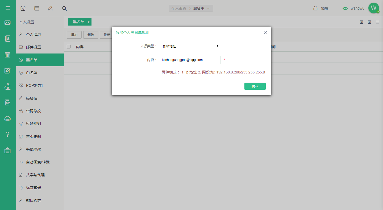Open 个人信息 in settings menu
Viewport: 383px width, 210px height.
pos(40,34)
